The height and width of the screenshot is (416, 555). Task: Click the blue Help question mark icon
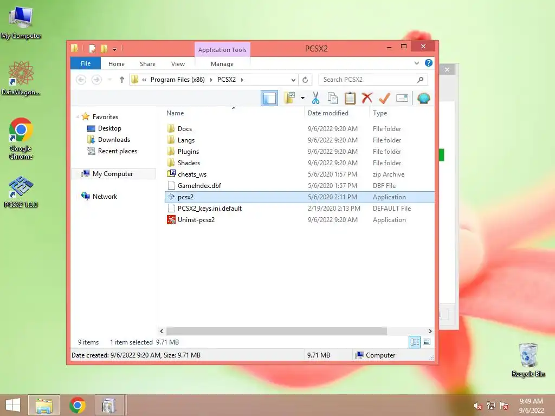click(429, 63)
